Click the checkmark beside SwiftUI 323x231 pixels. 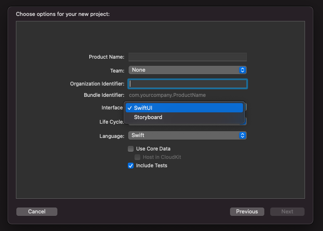pos(129,108)
